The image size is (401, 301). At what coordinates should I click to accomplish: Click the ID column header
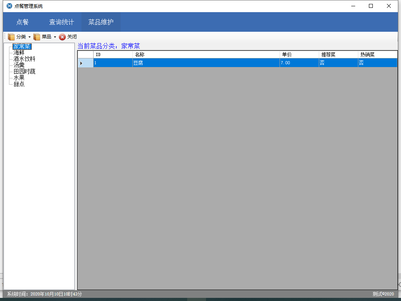point(113,54)
